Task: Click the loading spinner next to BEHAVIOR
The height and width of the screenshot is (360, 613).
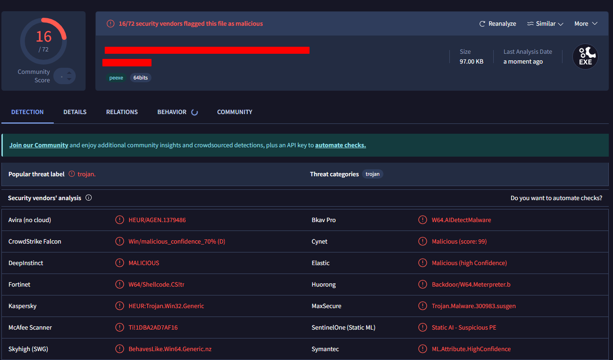Action: click(195, 112)
